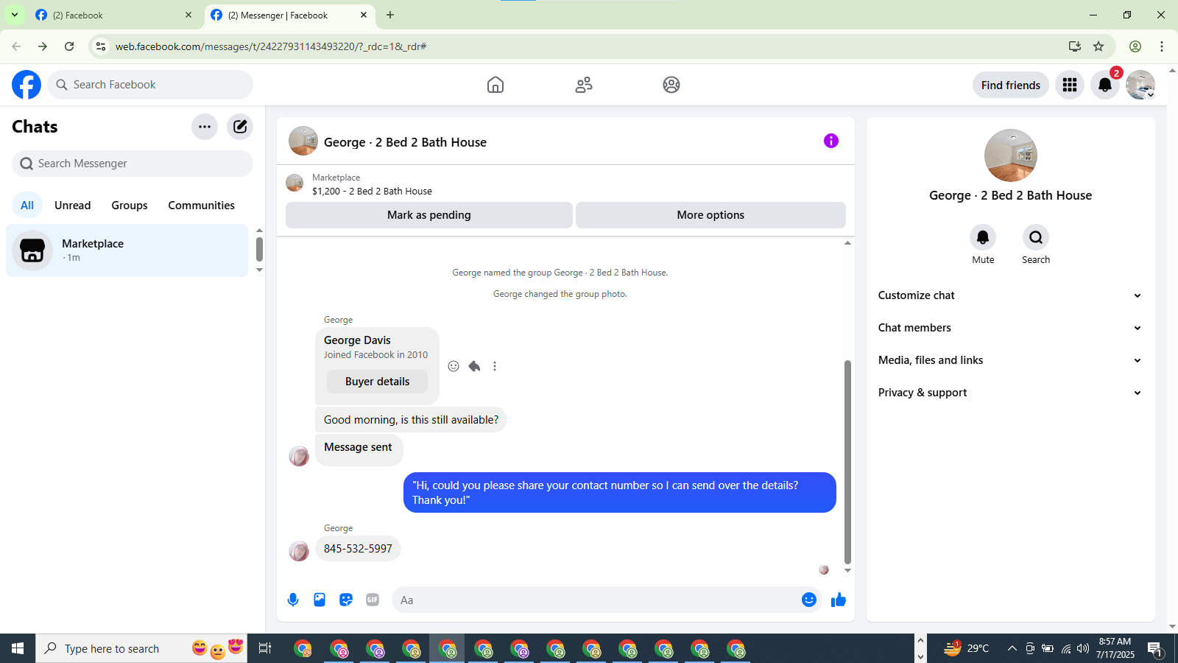
Task: Reload the page in the browser
Action: point(69,46)
